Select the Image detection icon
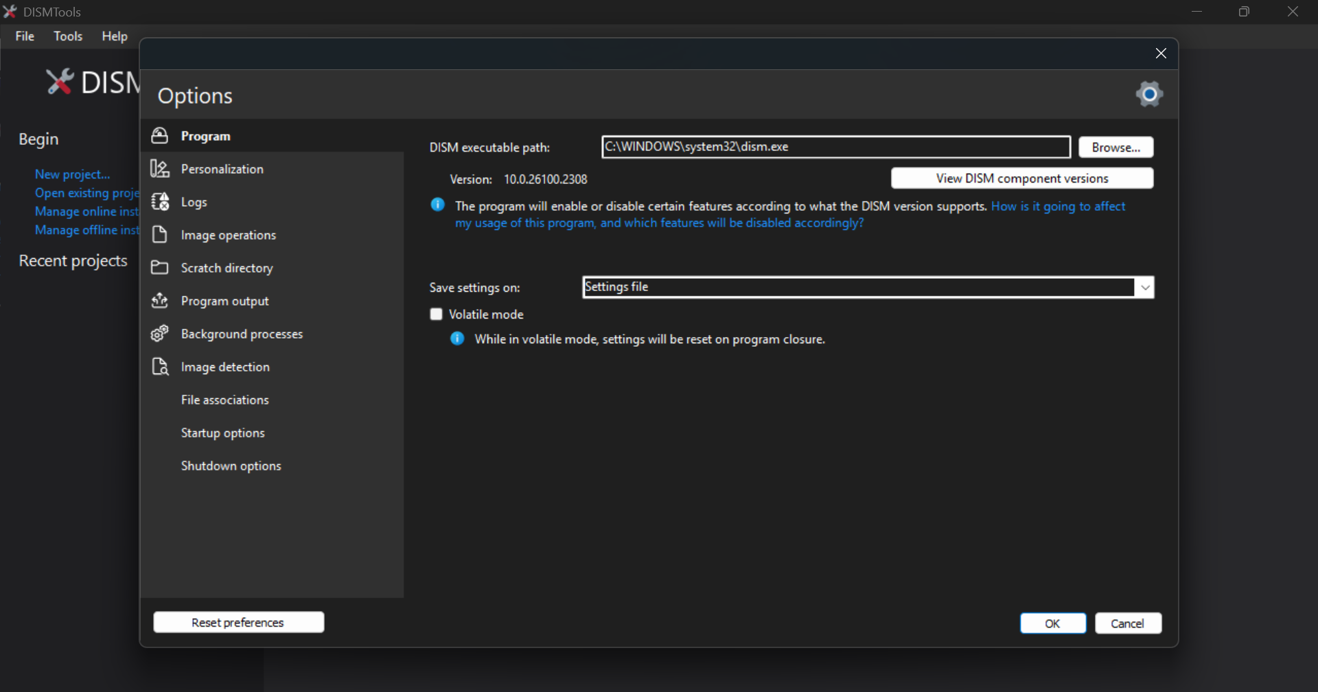Viewport: 1318px width, 692px height. tap(160, 367)
